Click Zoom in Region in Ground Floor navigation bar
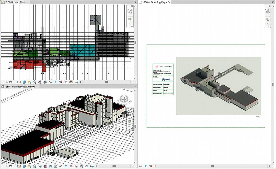This screenshot has width=276, height=169. [130, 20]
